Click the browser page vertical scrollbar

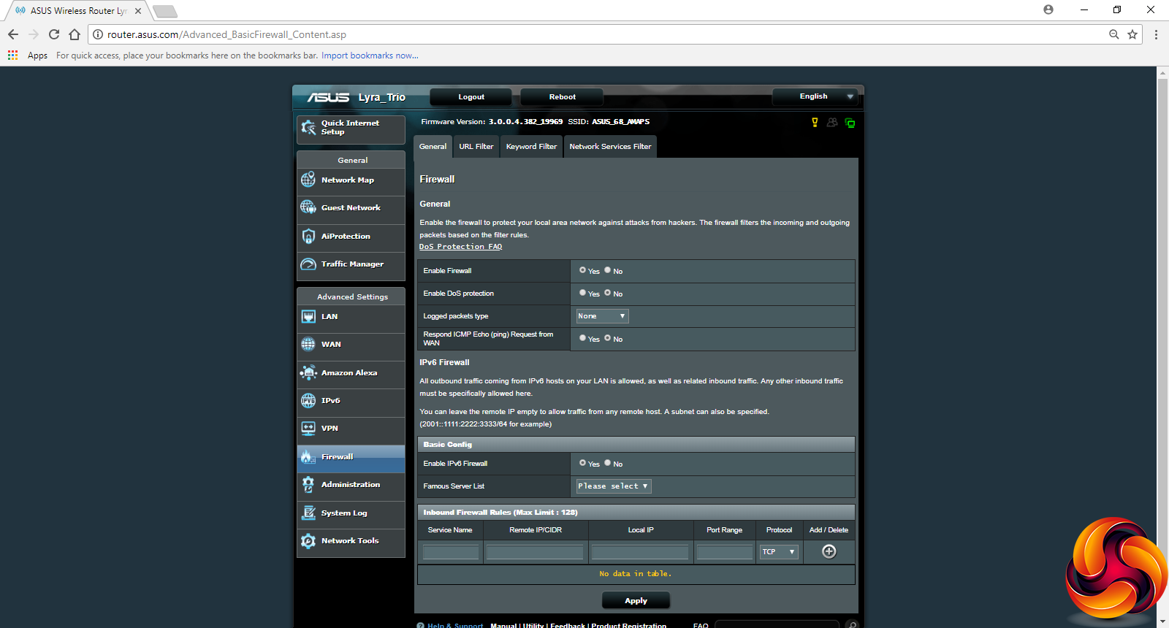(x=1162, y=292)
